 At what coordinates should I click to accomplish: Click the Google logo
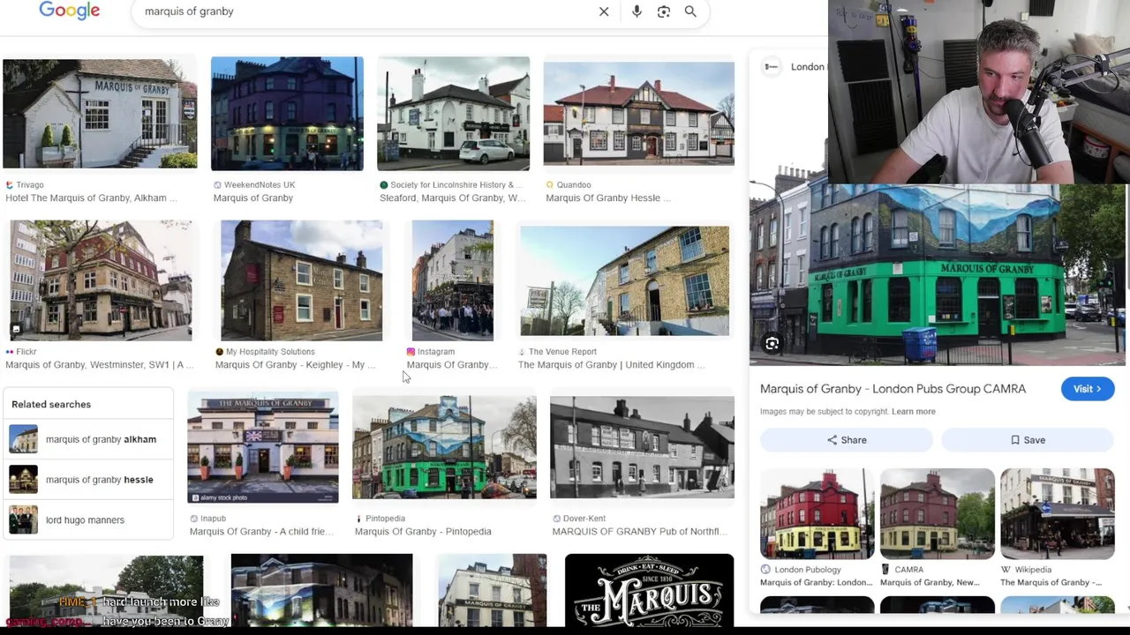coord(69,10)
